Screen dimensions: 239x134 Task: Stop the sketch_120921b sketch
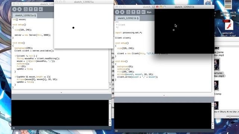coord(122,12)
